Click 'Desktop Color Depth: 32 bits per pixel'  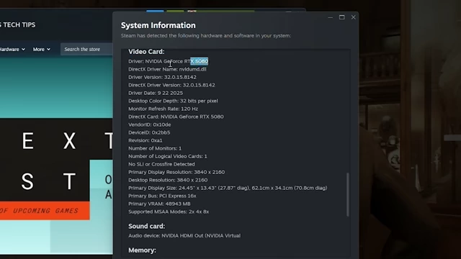(173, 101)
